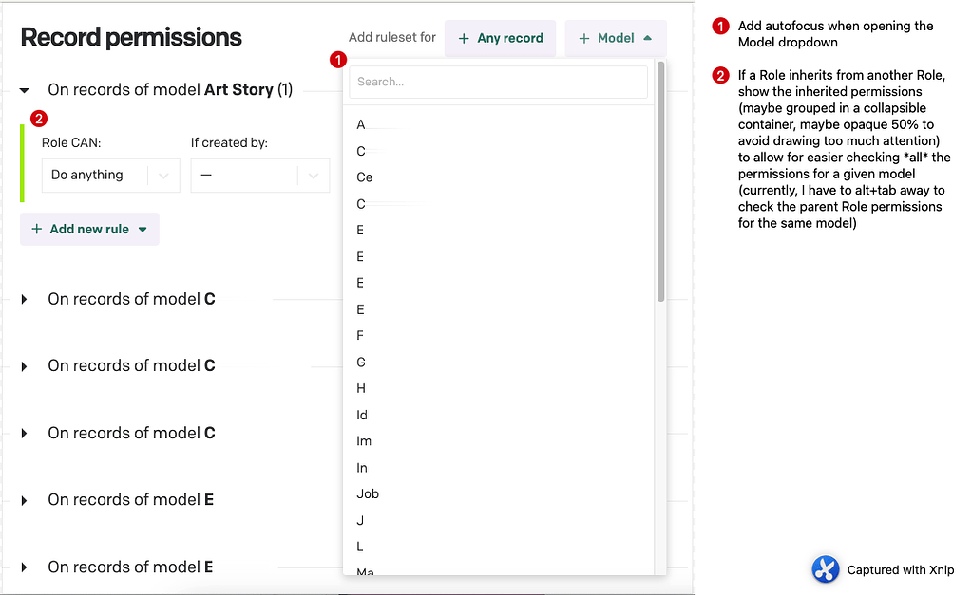
Task: Click the dropdown arrow of the If created by field
Action: pyautogui.click(x=314, y=176)
